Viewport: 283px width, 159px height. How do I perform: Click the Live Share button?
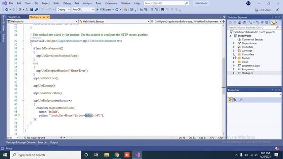263,10
